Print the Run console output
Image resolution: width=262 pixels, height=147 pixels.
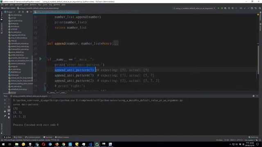pyautogui.click(x=9, y=114)
